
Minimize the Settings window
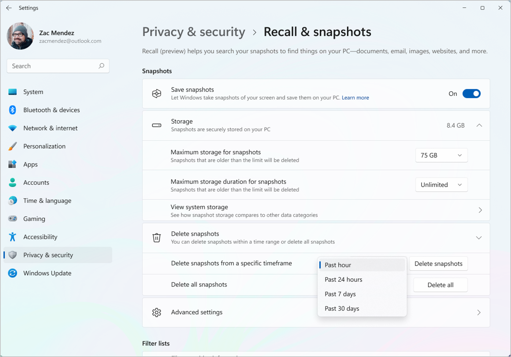point(464,8)
